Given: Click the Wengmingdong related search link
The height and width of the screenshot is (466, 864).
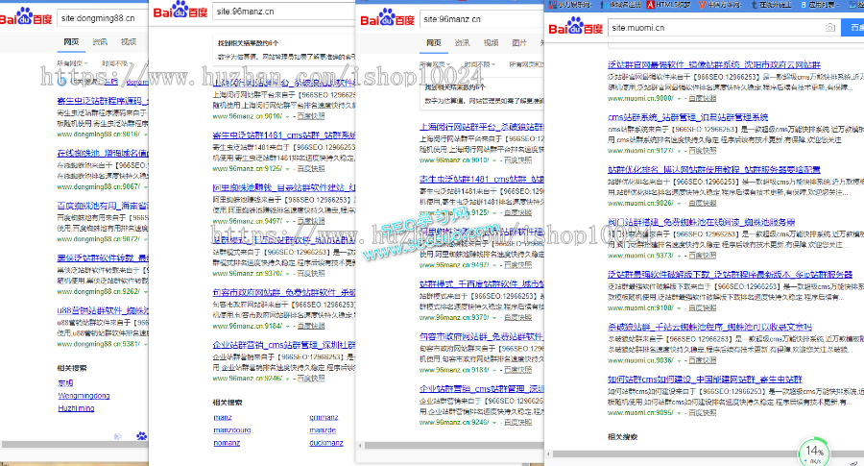Looking at the screenshot, I should click(x=84, y=396).
